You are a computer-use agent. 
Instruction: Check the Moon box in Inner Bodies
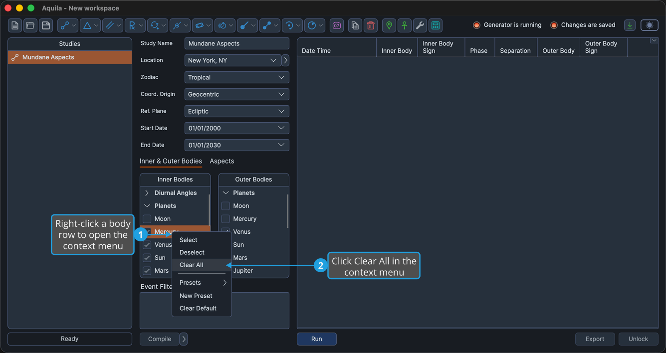pyautogui.click(x=147, y=219)
